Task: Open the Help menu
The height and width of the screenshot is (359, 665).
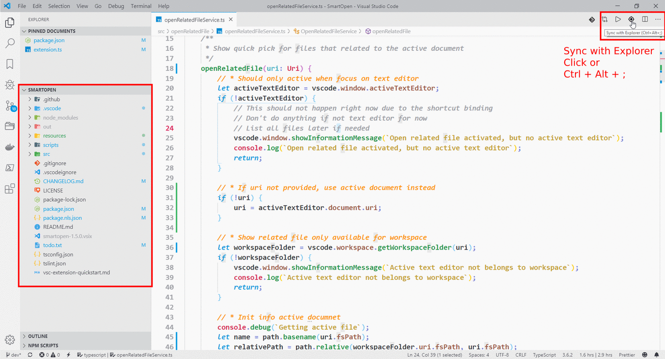Action: (164, 6)
